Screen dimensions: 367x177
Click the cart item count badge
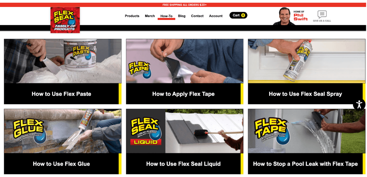(243, 15)
